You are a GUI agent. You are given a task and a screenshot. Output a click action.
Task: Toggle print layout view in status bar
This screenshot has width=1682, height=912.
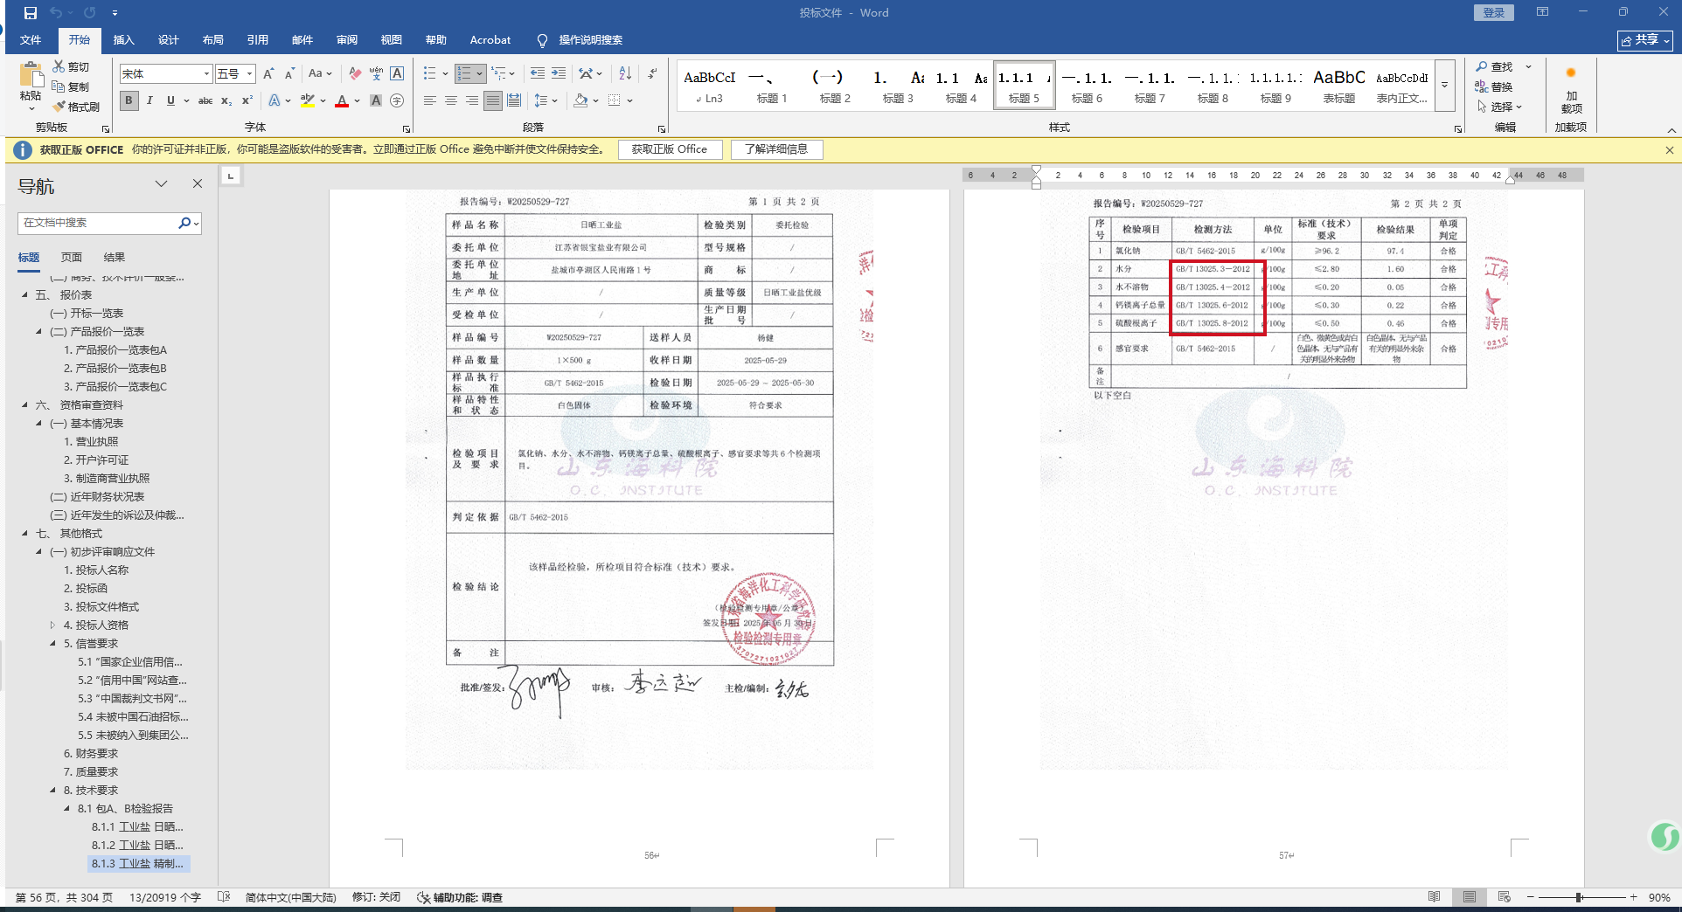[x=1469, y=897]
